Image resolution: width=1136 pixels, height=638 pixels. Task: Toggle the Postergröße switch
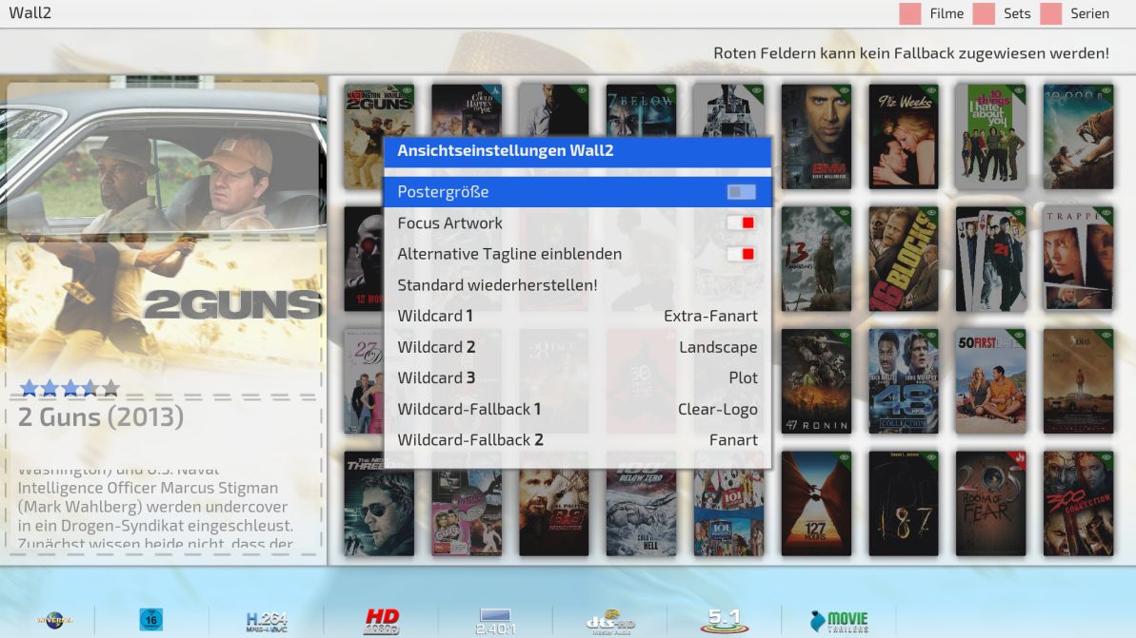tap(741, 192)
